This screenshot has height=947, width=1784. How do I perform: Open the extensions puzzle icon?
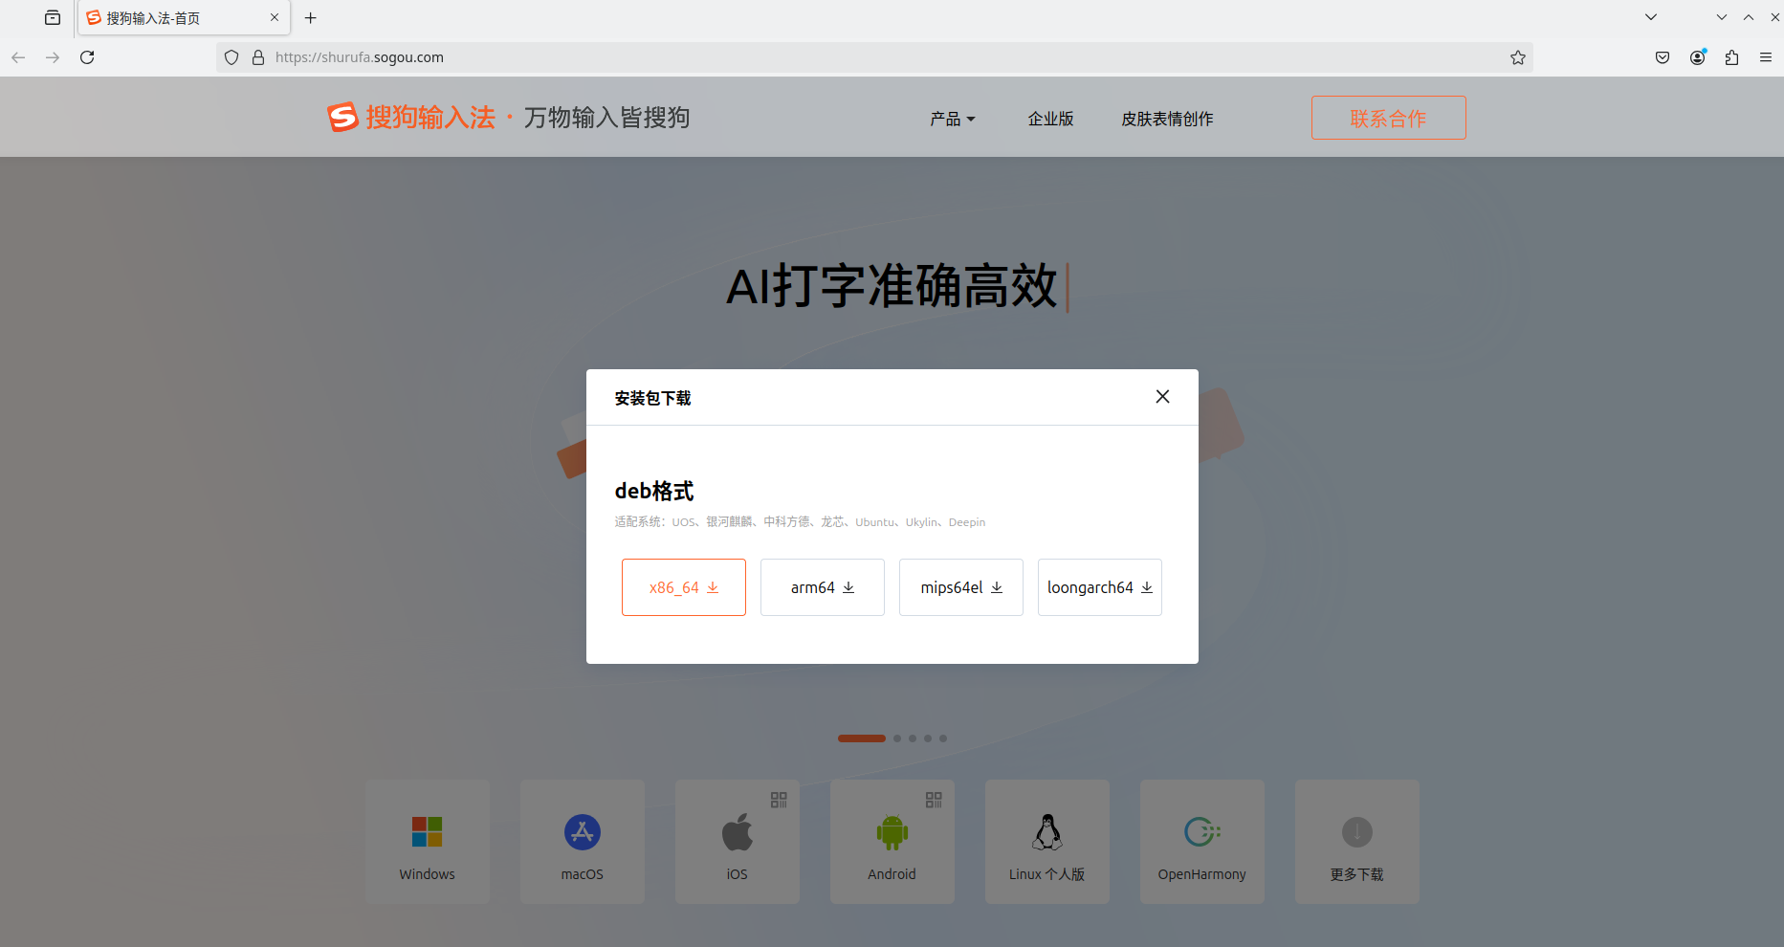point(1731,57)
